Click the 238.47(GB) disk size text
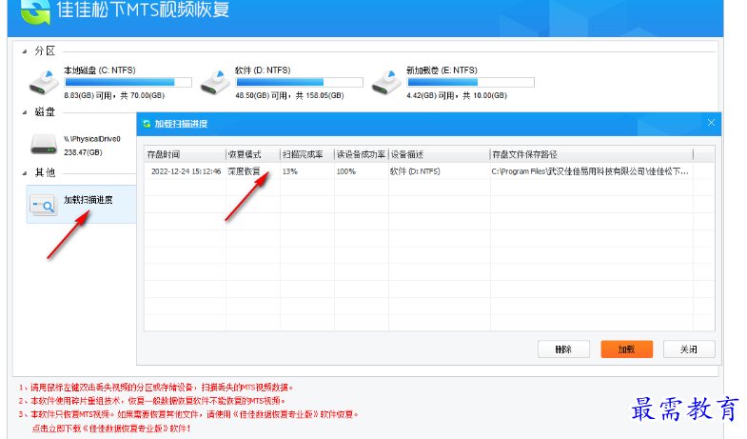 click(83, 152)
